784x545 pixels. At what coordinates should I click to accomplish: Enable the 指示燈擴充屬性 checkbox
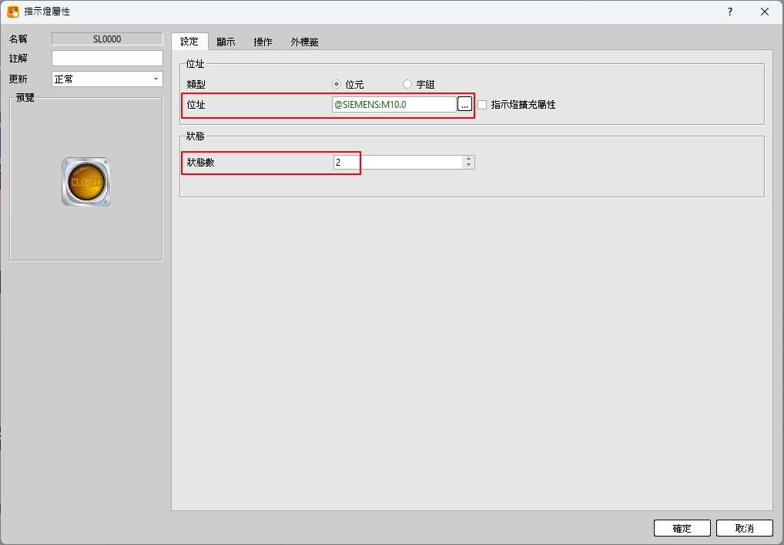(x=483, y=105)
